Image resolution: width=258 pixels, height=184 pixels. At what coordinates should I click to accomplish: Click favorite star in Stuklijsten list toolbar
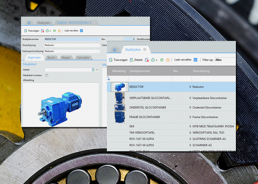point(168,60)
